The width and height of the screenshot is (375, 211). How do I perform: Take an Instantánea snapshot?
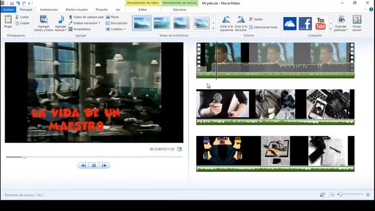click(x=80, y=29)
